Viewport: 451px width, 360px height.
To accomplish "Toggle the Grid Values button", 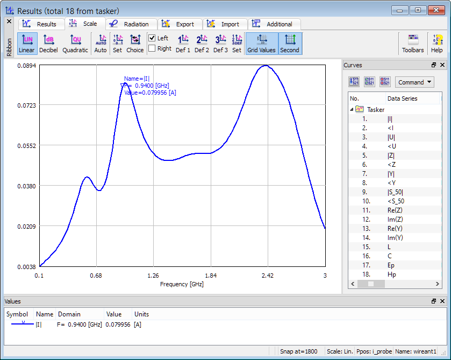I will (261, 43).
